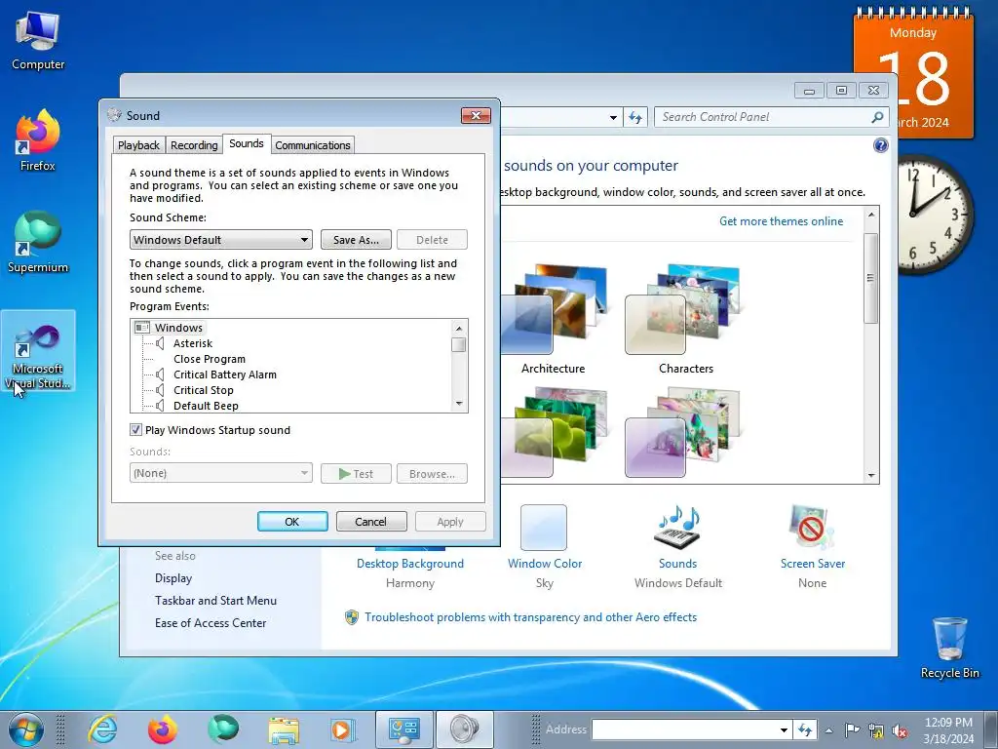This screenshot has width=998, height=749.
Task: Click the Action Center flag tray icon
Action: [852, 729]
